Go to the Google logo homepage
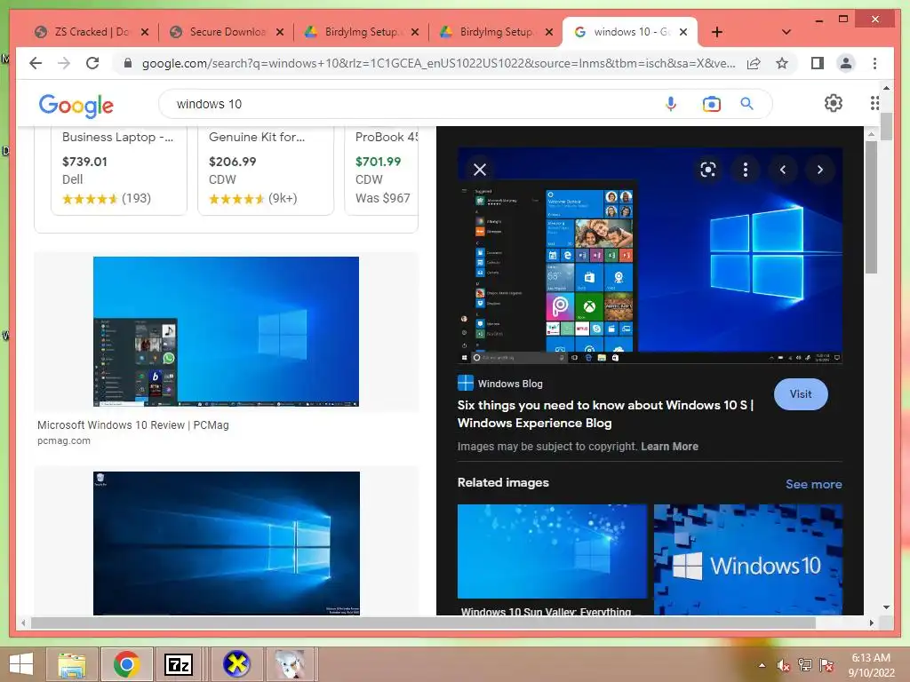This screenshot has height=682, width=910. point(76,105)
